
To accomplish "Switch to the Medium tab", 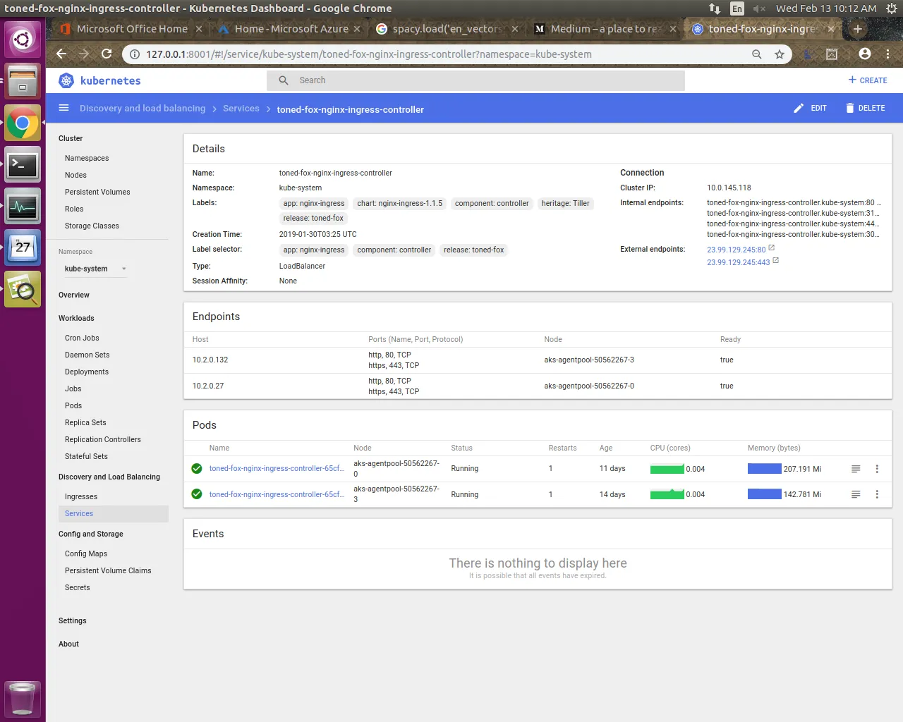I will (x=604, y=29).
